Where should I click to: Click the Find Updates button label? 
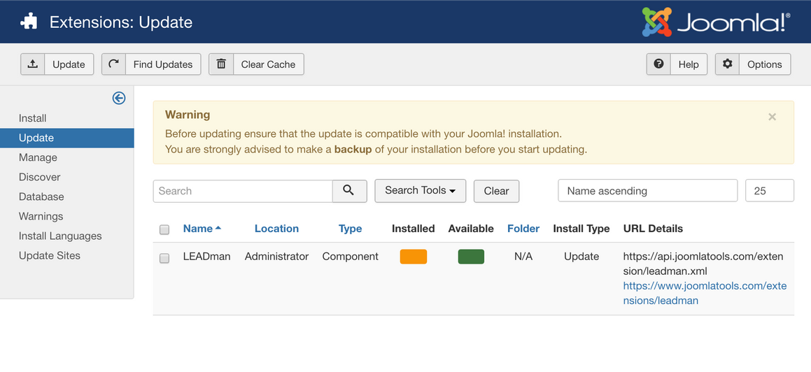pyautogui.click(x=163, y=64)
